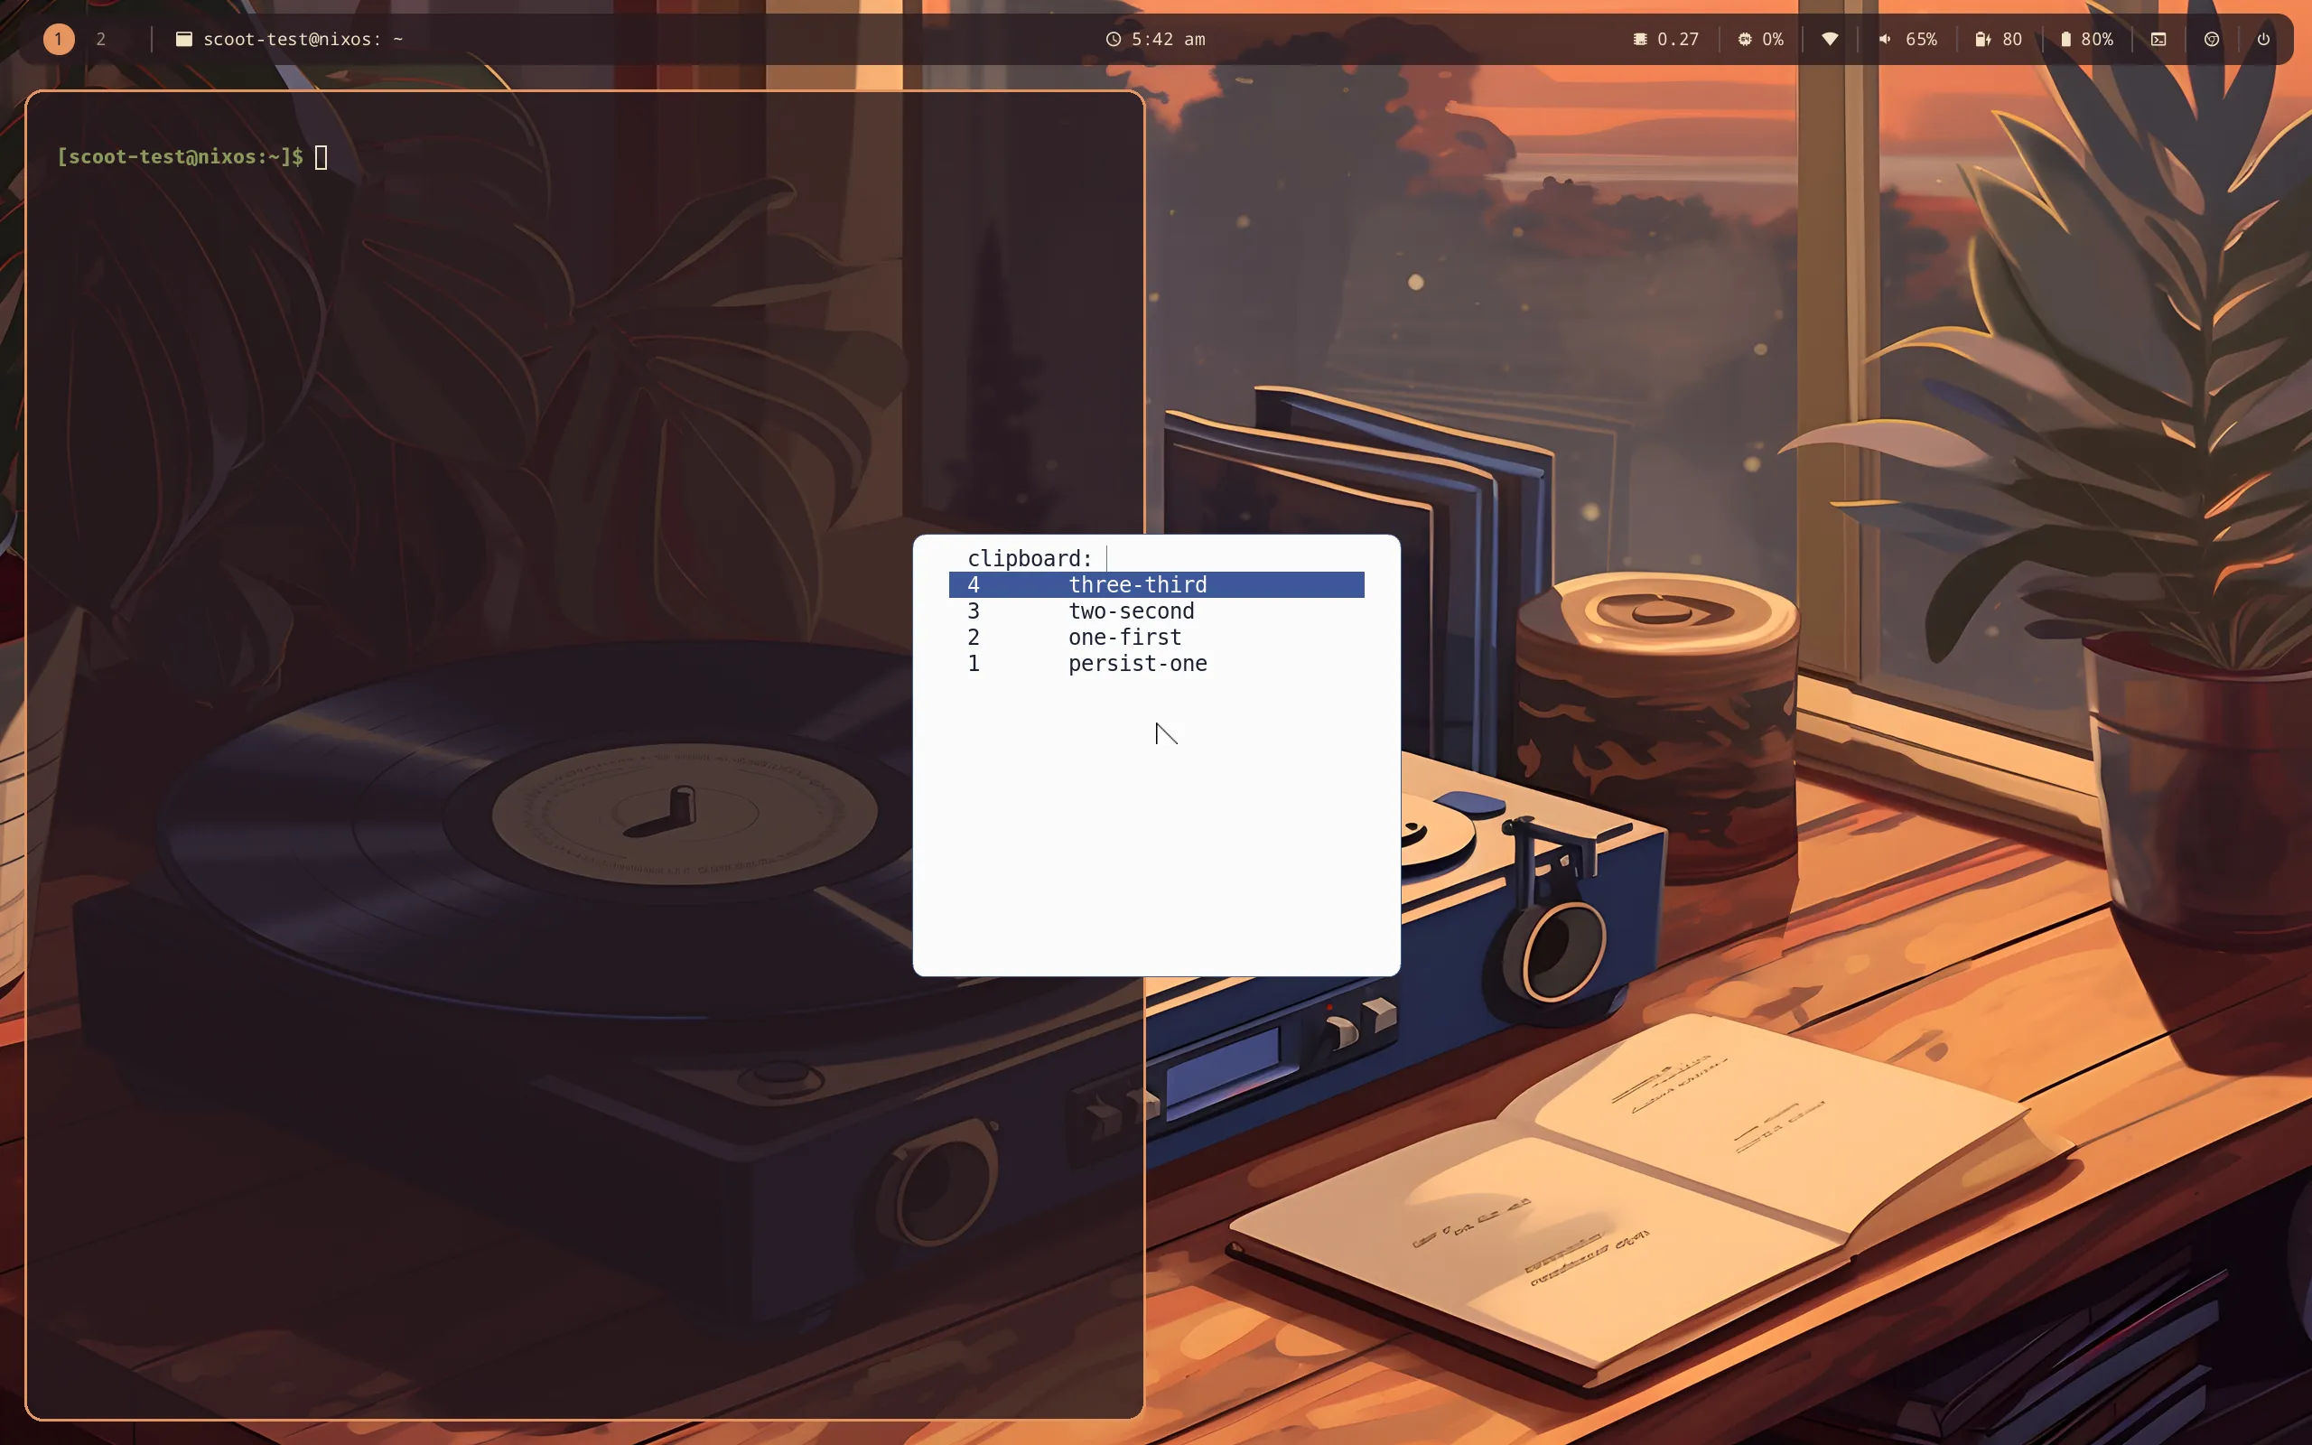Select clipboard entry one-first

click(x=1156, y=638)
